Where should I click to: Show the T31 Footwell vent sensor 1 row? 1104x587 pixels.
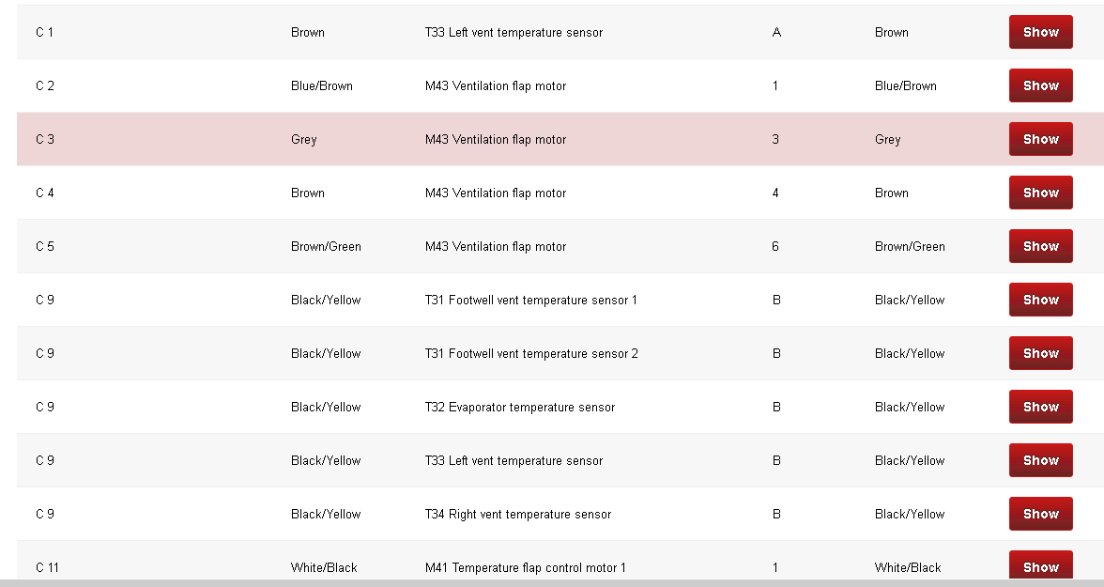(1040, 300)
